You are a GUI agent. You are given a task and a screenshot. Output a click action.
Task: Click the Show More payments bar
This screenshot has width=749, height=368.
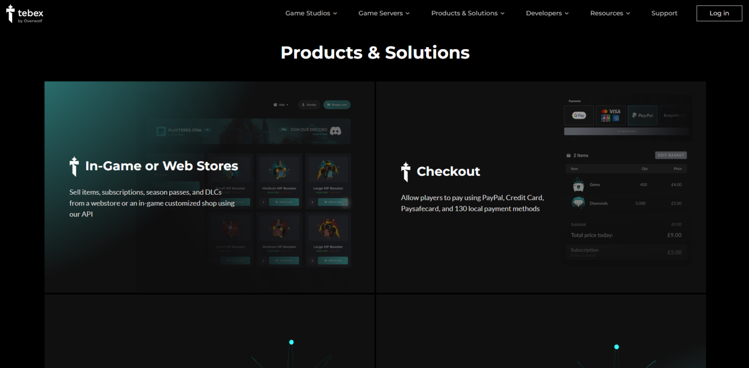pyautogui.click(x=627, y=131)
